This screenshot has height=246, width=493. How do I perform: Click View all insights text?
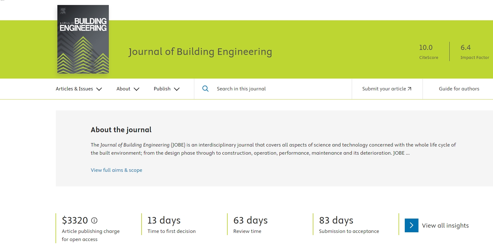(445, 225)
